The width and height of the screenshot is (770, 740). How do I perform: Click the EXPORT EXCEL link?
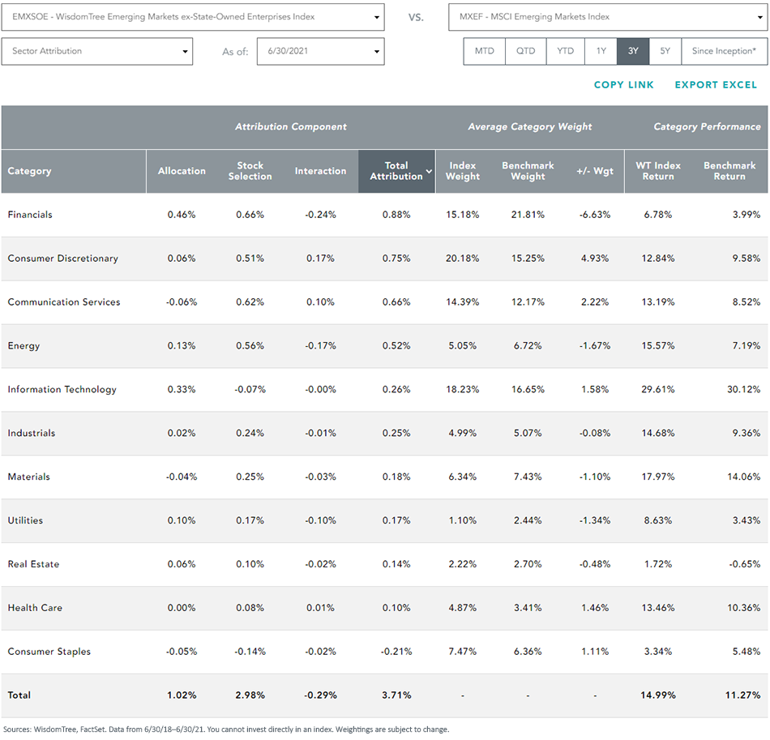[716, 85]
